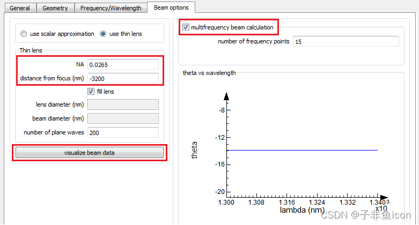Click the lambda (nm) axis label
419x225 pixels.
coord(302,210)
